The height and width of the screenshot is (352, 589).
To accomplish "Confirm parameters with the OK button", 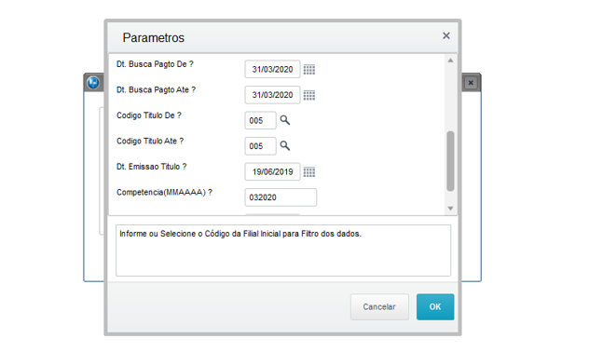I will pyautogui.click(x=435, y=306).
